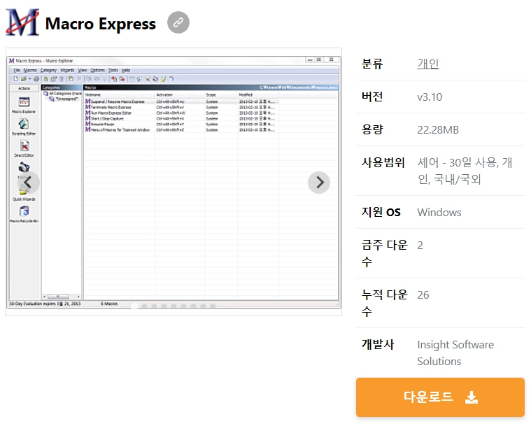Open the Macro Explorer screenshot image

pyautogui.click(x=174, y=182)
